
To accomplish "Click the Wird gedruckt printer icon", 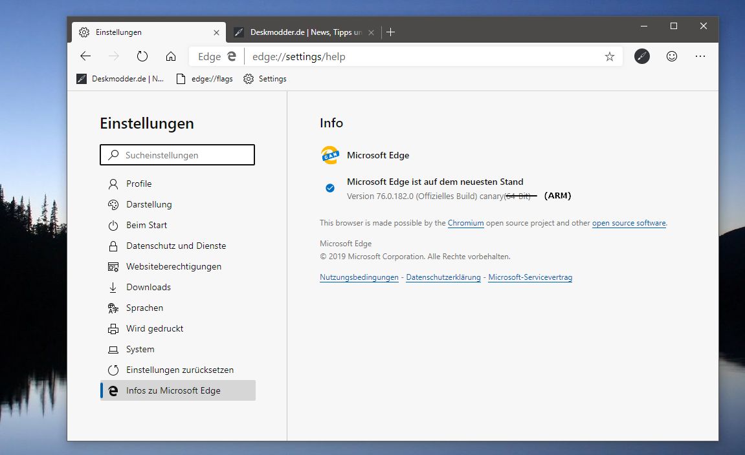I will point(113,329).
